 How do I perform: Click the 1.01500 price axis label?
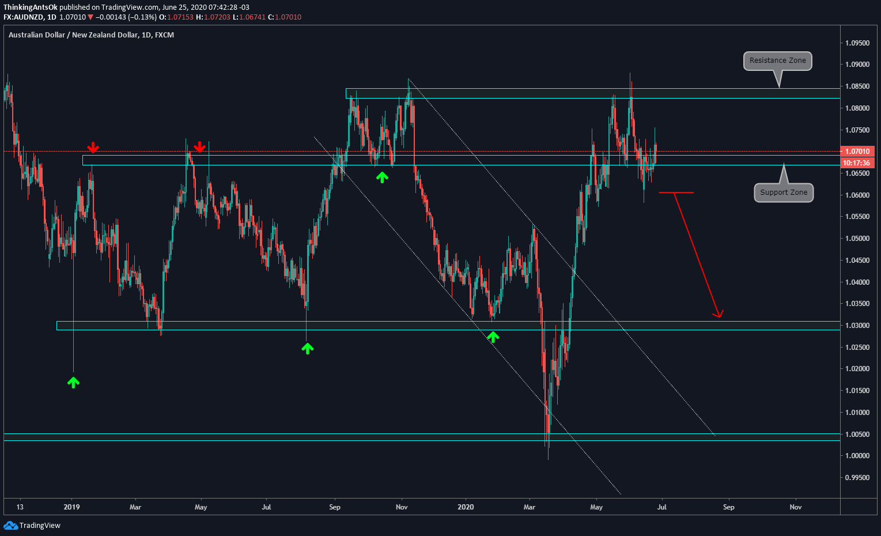pos(857,391)
